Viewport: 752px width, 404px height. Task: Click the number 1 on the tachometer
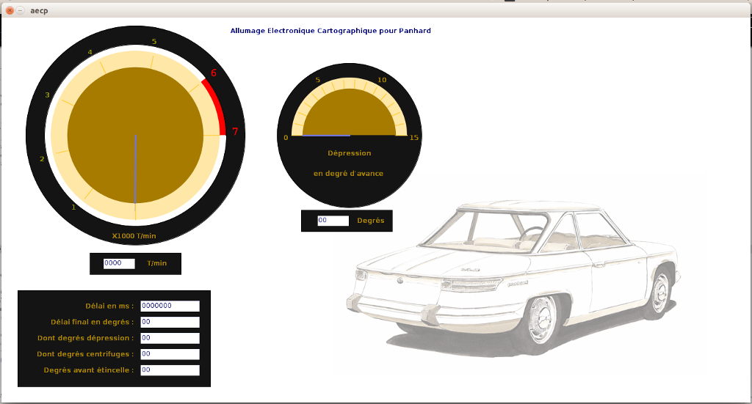pyautogui.click(x=73, y=207)
